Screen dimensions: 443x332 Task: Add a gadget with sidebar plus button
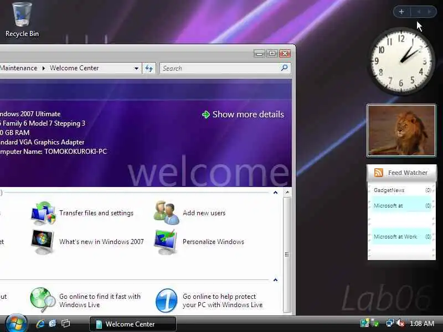[x=401, y=12]
